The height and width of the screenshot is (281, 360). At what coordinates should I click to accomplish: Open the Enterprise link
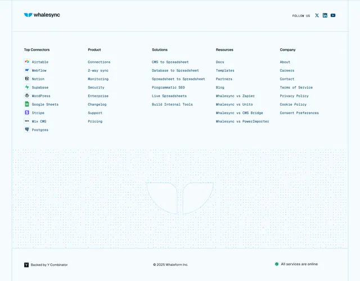pyautogui.click(x=98, y=96)
